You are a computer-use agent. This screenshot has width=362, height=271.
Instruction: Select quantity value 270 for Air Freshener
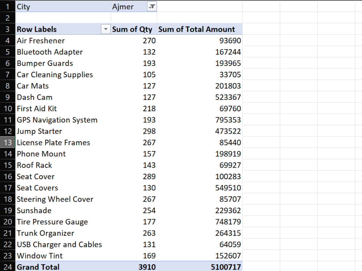coord(134,40)
